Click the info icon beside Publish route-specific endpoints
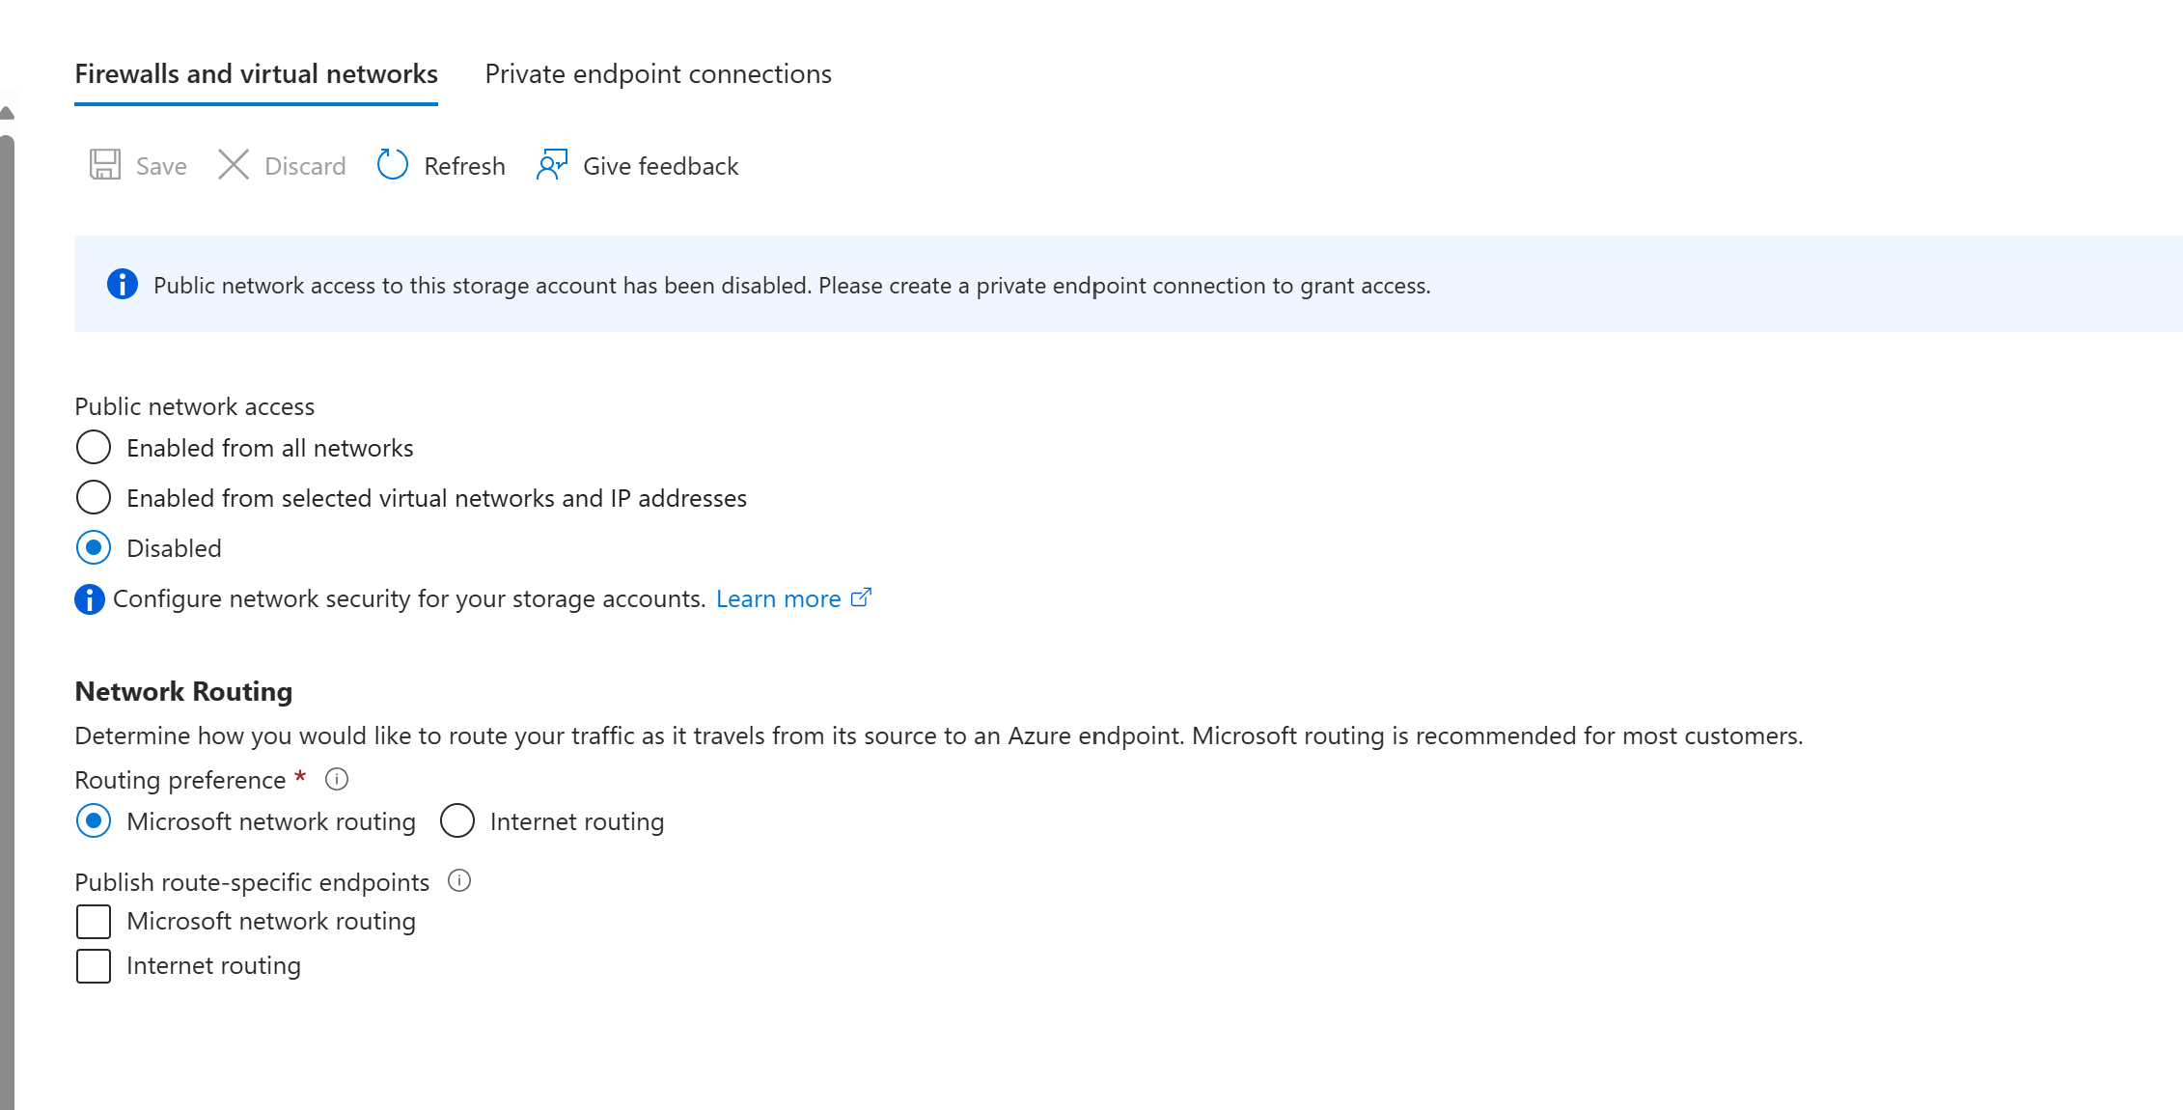Screen dimensions: 2183x1110 tap(459, 880)
